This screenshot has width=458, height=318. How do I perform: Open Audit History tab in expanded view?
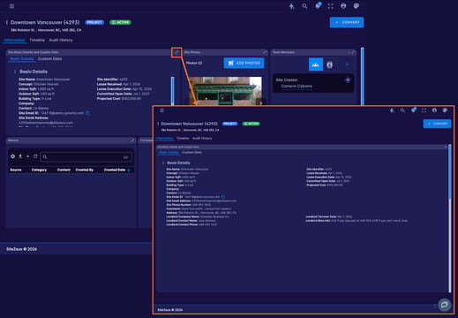tap(202, 138)
